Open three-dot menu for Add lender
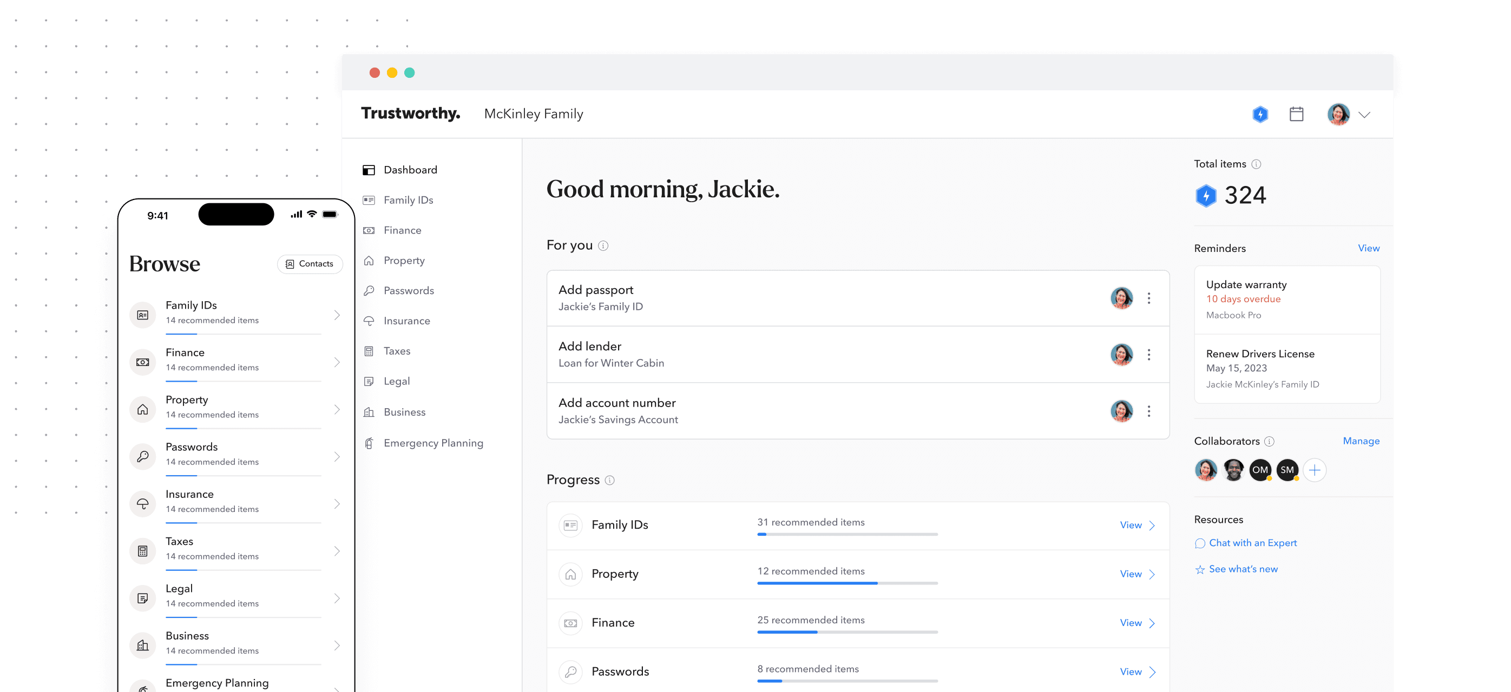 tap(1148, 355)
